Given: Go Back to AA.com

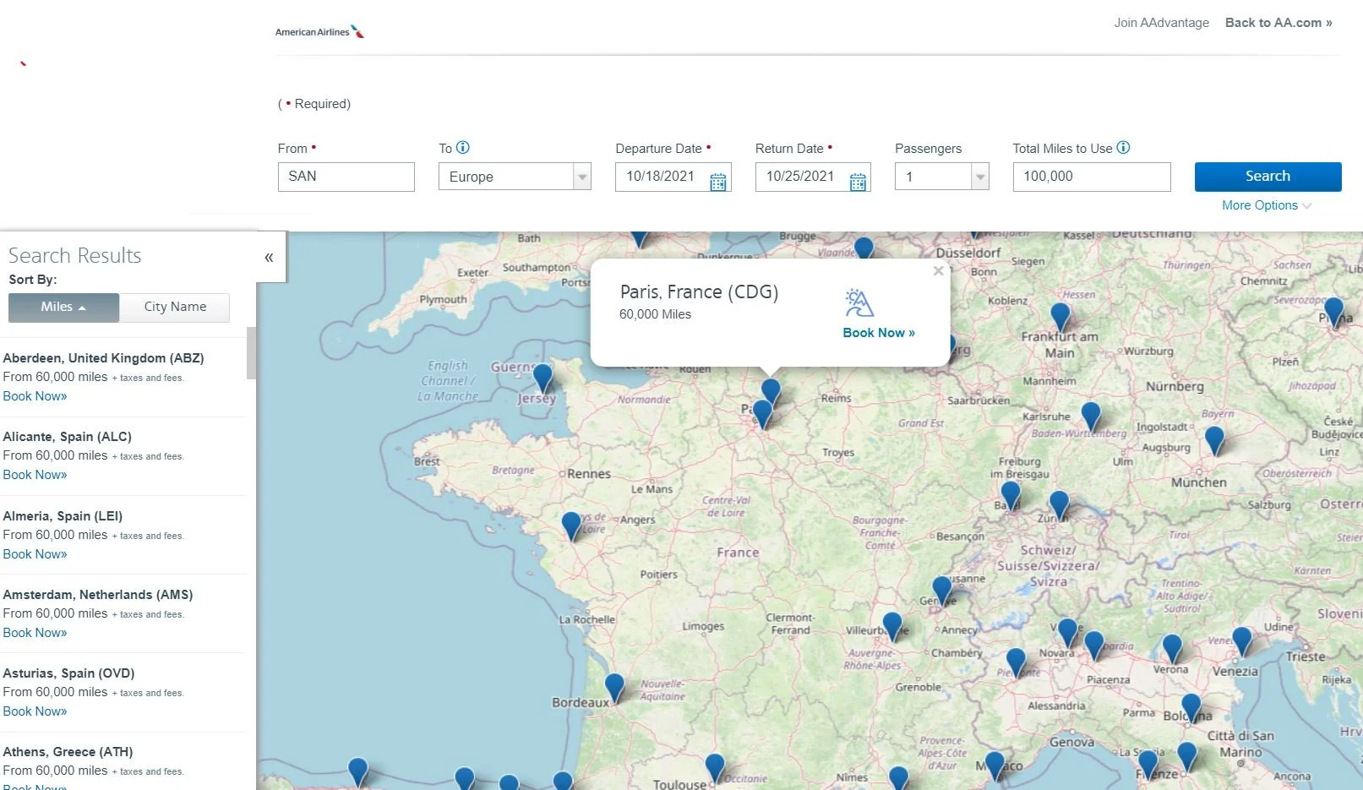Looking at the screenshot, I should (1278, 23).
